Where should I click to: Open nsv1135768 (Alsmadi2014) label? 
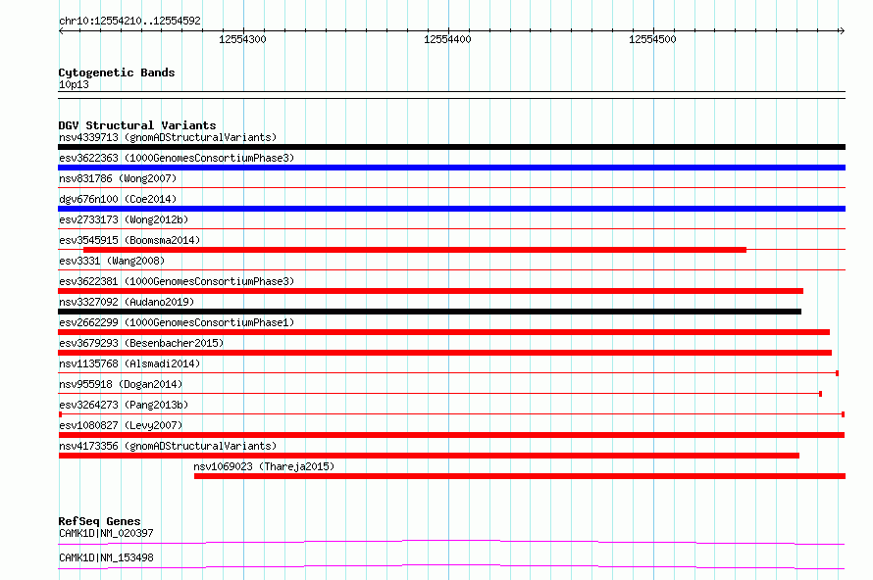(x=129, y=363)
